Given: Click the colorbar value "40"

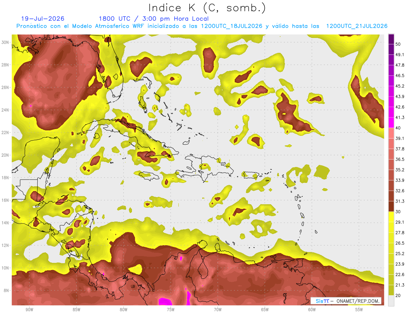Looking at the screenshot, I should [399, 128].
